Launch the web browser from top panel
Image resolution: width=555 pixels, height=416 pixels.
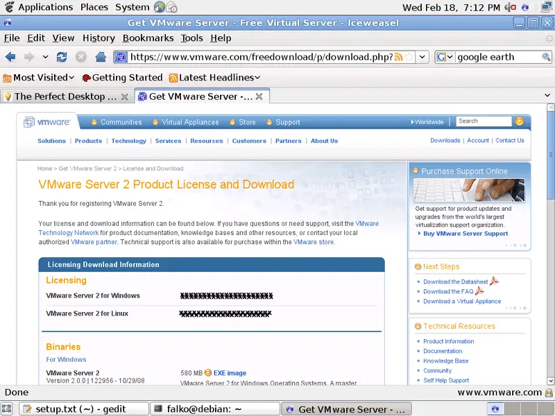160,7
